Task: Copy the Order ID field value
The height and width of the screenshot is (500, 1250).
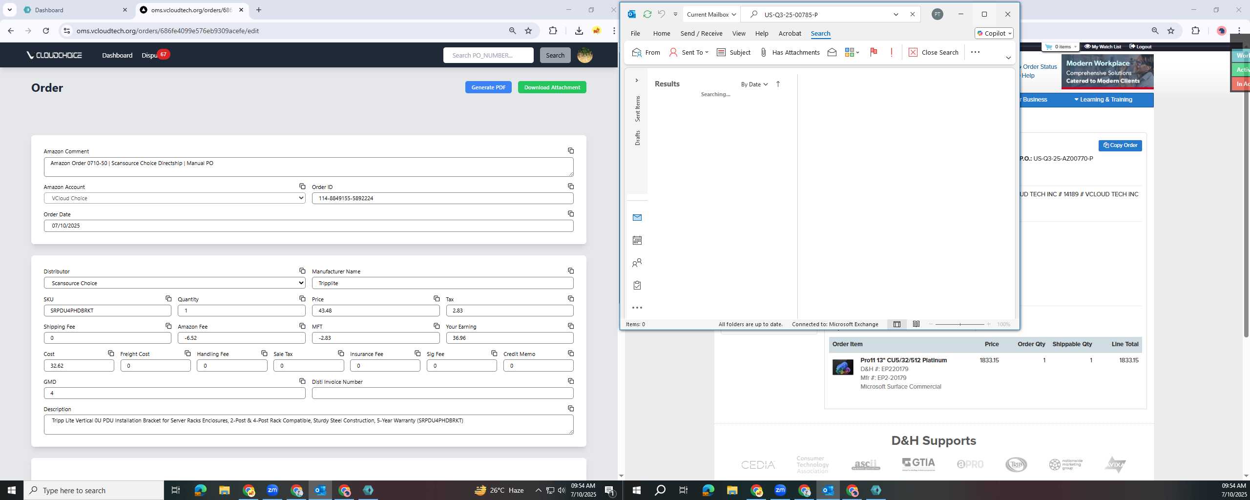Action: click(570, 187)
